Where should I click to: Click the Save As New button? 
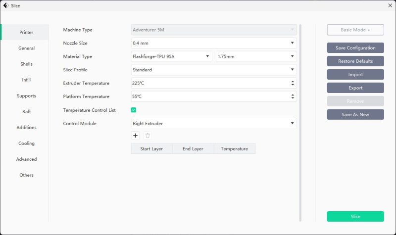[x=355, y=115]
